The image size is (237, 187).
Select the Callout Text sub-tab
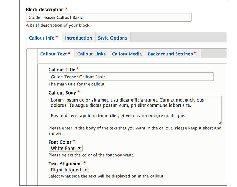pyautogui.click(x=55, y=54)
